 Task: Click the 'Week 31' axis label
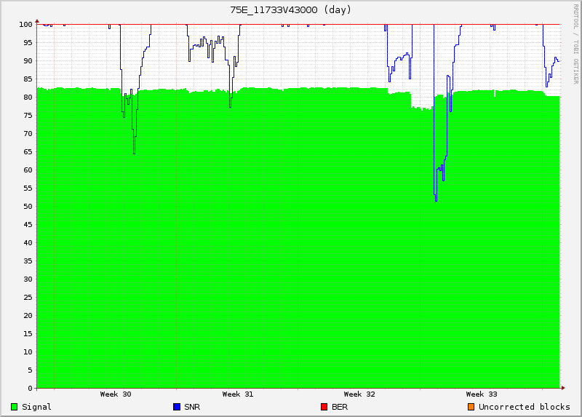(238, 394)
